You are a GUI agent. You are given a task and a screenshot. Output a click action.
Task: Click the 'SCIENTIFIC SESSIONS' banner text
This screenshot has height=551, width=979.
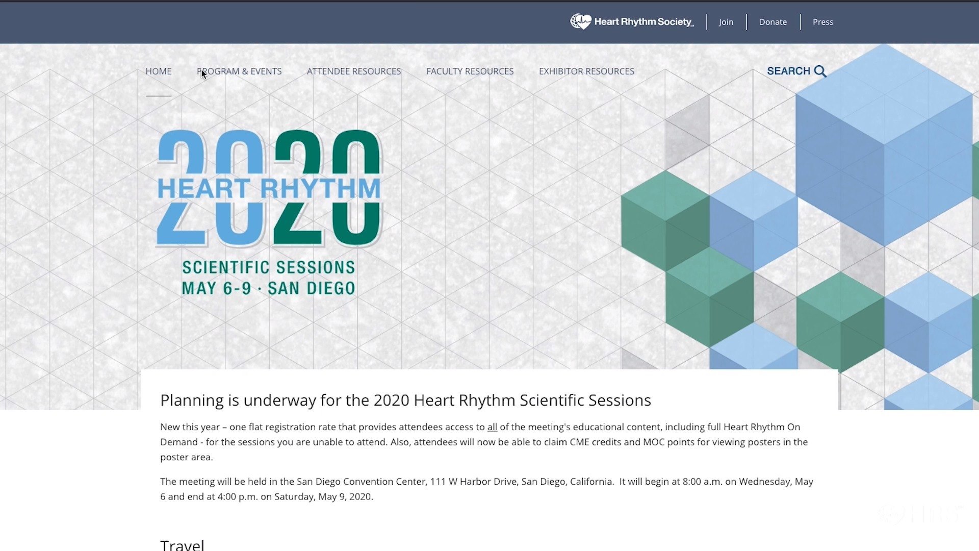pyautogui.click(x=269, y=267)
